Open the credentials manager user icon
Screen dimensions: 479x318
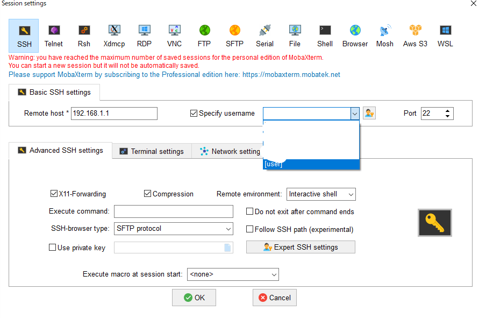point(369,113)
